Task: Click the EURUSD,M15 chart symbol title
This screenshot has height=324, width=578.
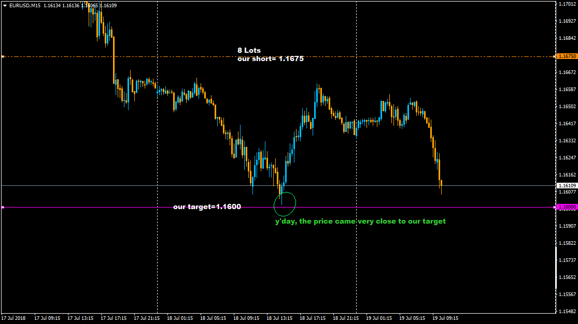Action: tap(24, 6)
